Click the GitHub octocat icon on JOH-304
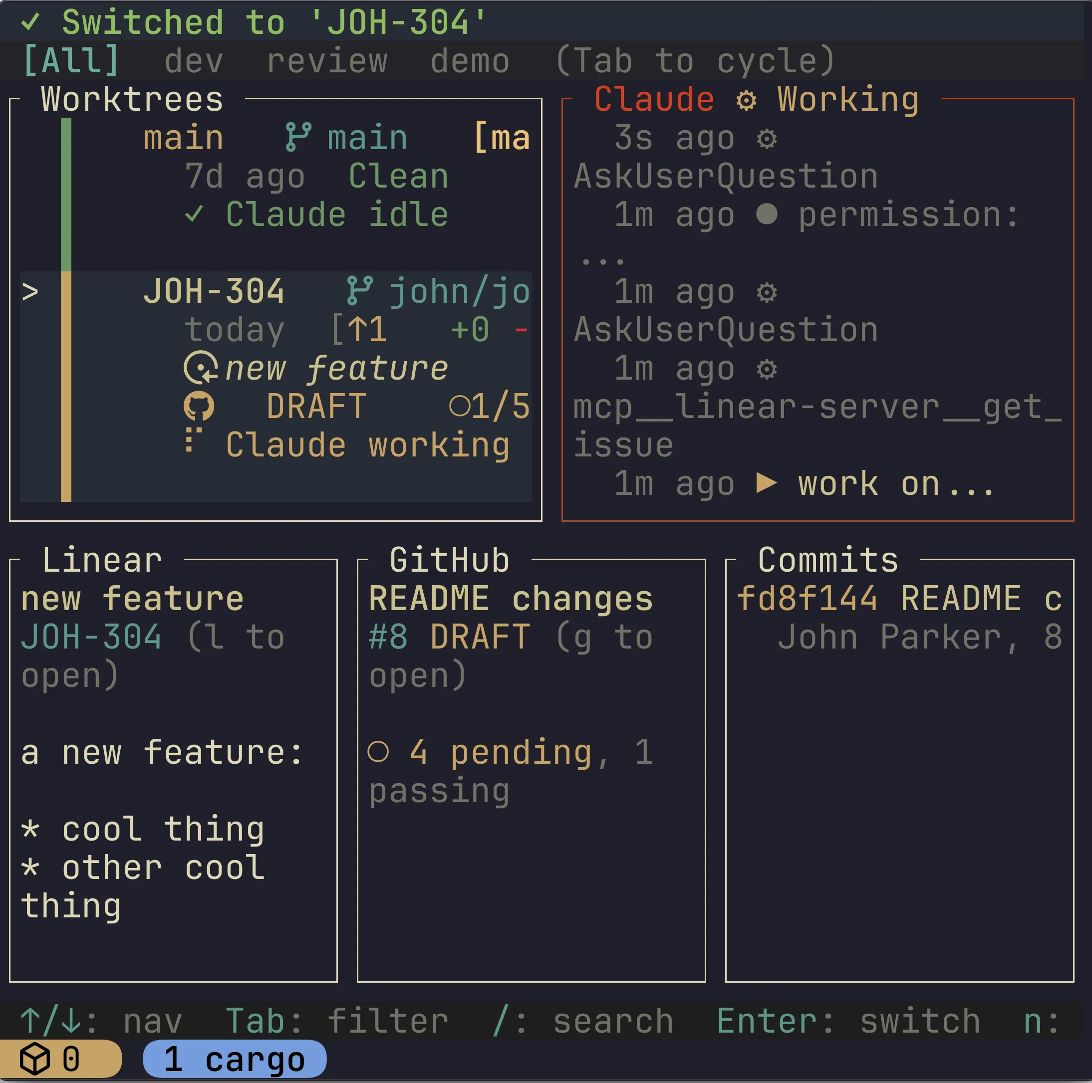The height and width of the screenshot is (1083, 1092). [x=199, y=405]
